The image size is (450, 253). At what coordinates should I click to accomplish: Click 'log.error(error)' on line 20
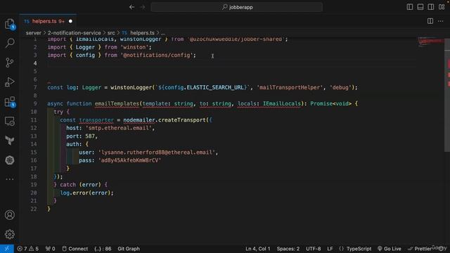point(86,193)
